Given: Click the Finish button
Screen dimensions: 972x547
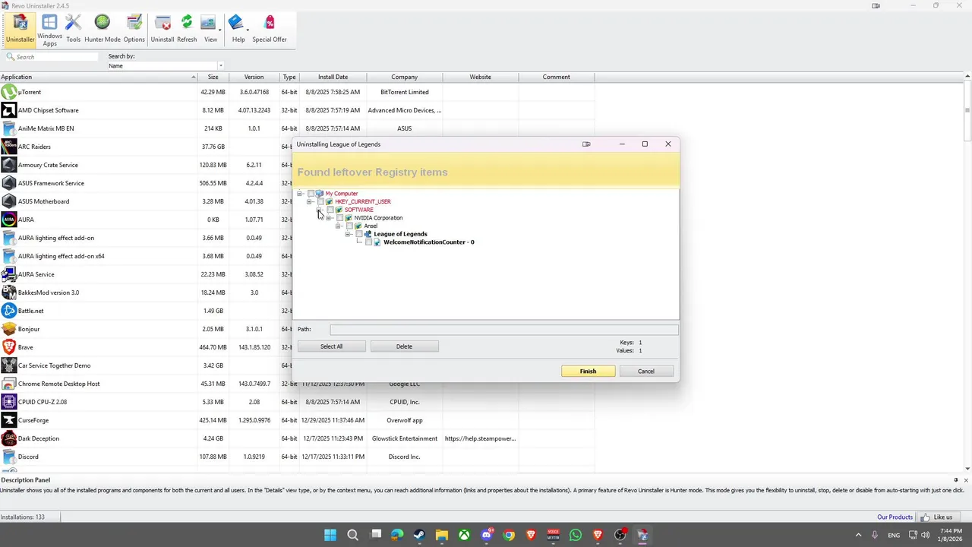Looking at the screenshot, I should (588, 372).
